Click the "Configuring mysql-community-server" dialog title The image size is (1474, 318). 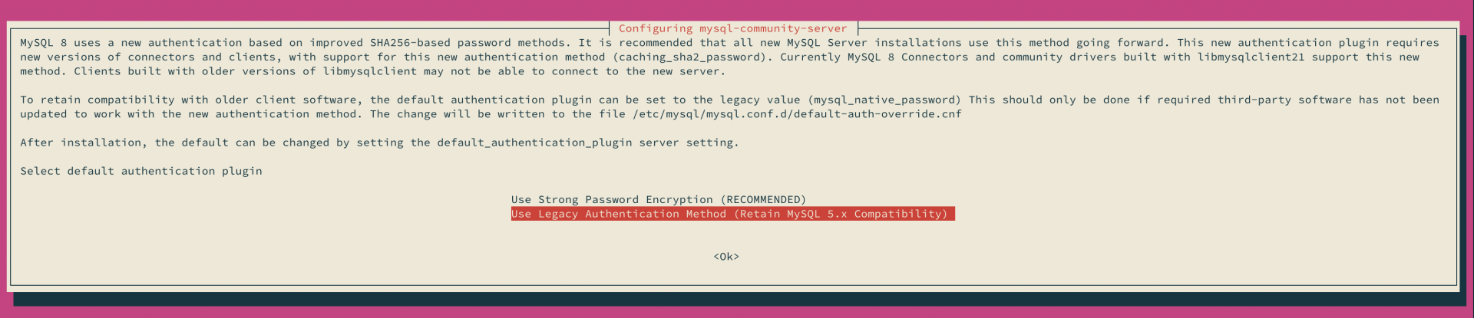[732, 28]
